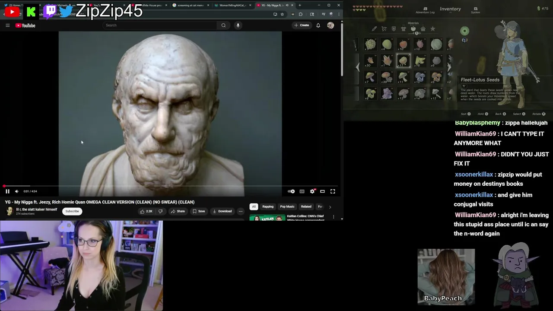Enter full screen mode
The height and width of the screenshot is (311, 553).
(333, 191)
